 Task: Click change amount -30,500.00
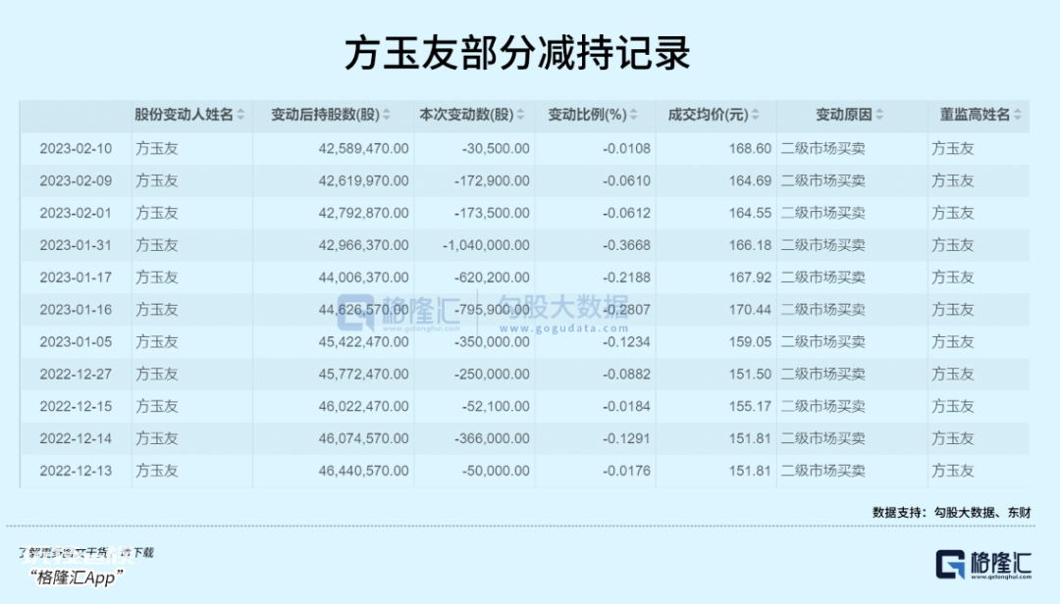tap(497, 149)
